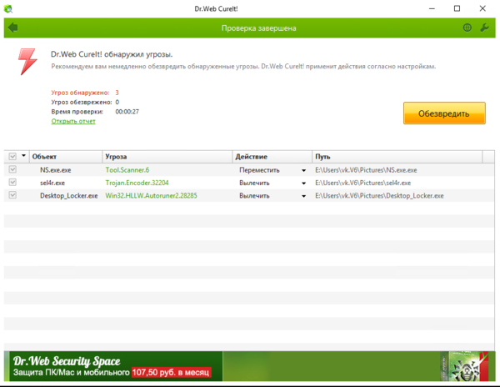The width and height of the screenshot is (500, 387).
Task: Click the Обезвредить neutralize button
Action: (x=444, y=113)
